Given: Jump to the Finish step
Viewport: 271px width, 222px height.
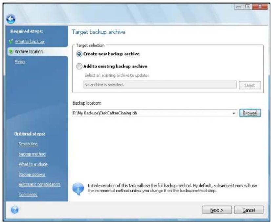Looking at the screenshot, I should point(20,62).
